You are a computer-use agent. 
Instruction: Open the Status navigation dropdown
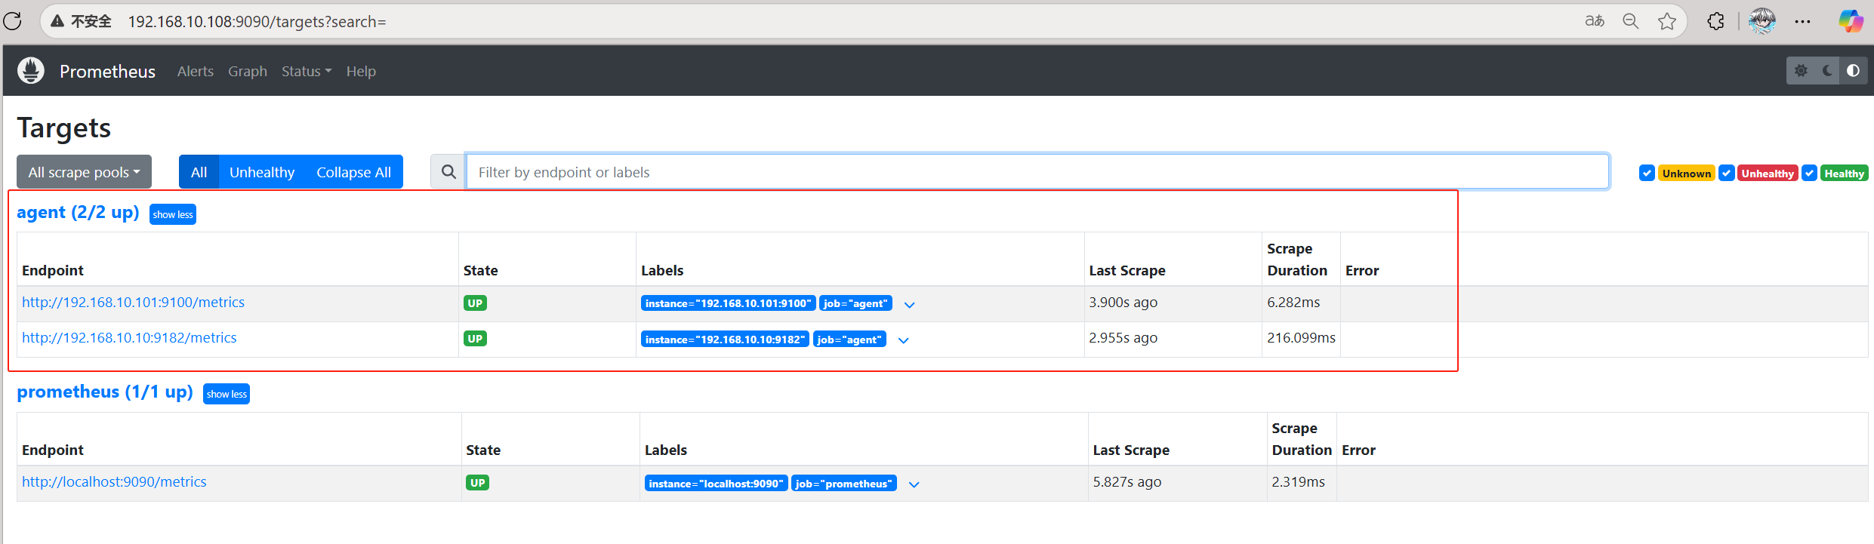(x=307, y=71)
